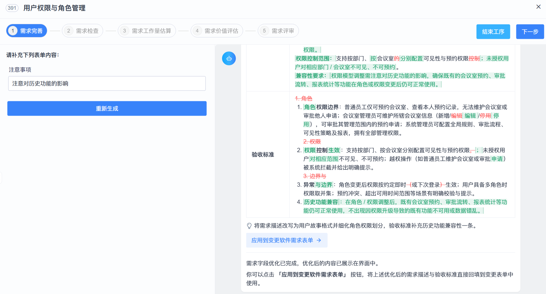Image resolution: width=546 pixels, height=294 pixels.
Task: Open step 3 需求工作量估算
Action: [x=147, y=31]
